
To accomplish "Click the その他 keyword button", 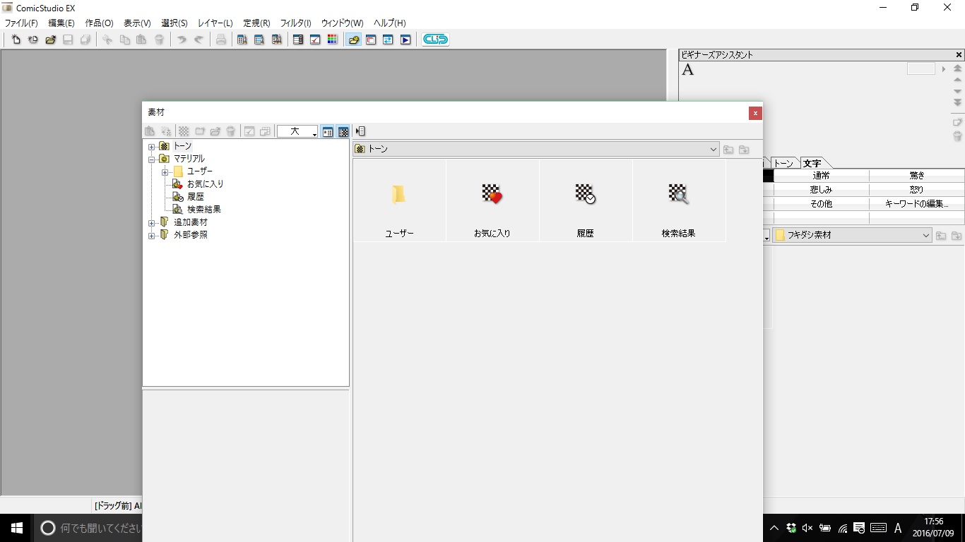I will pyautogui.click(x=822, y=204).
